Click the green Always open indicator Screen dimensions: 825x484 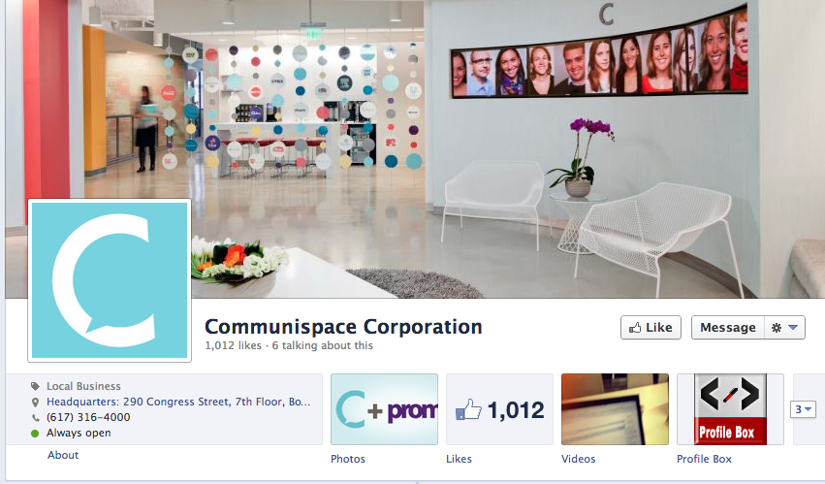coord(35,434)
